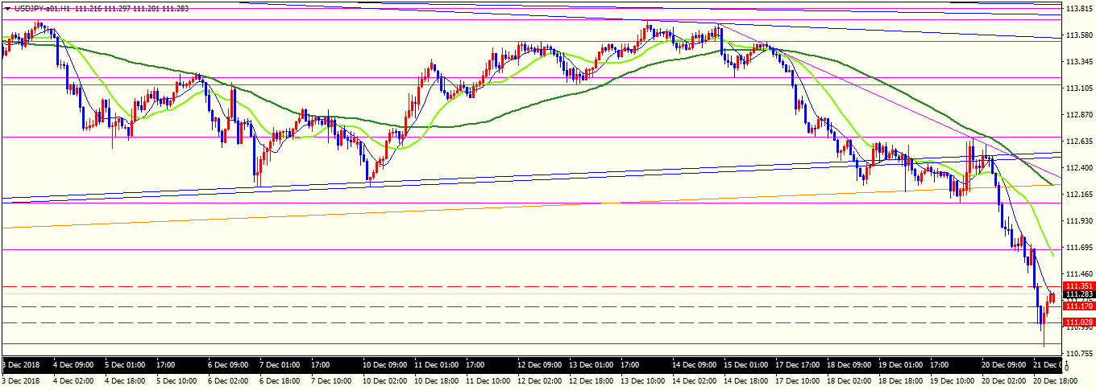Click the 14 Dec 18:00 lower time label

745,380
